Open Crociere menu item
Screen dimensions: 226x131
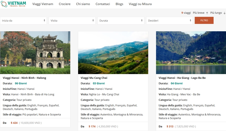pyautogui.click(x=65, y=4)
